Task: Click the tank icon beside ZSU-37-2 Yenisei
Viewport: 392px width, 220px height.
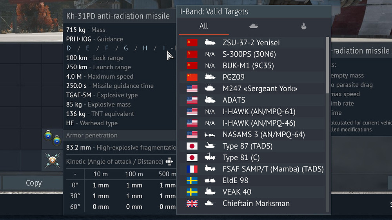Action: pos(210,42)
